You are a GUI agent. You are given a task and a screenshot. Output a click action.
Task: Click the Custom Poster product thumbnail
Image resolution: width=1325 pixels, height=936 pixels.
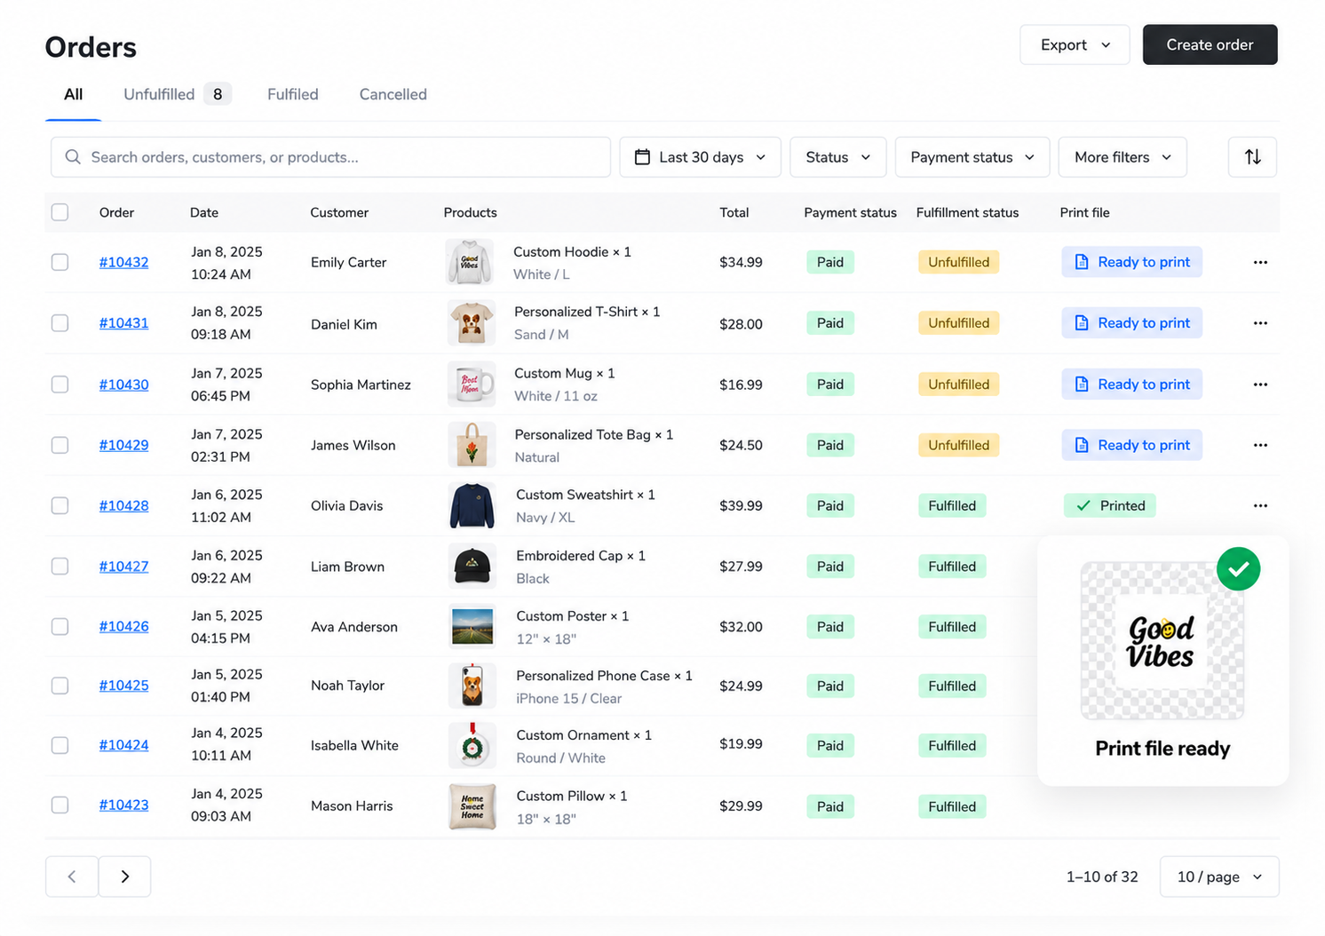click(x=472, y=627)
